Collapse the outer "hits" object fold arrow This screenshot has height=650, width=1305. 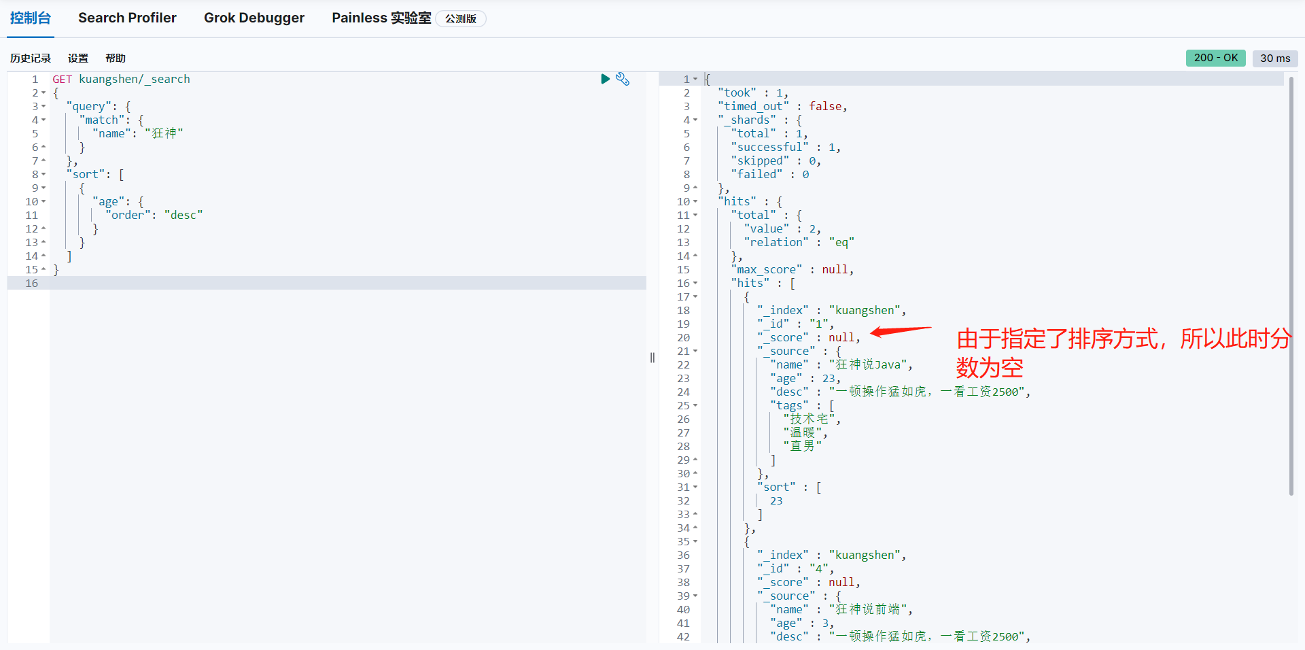coord(695,201)
